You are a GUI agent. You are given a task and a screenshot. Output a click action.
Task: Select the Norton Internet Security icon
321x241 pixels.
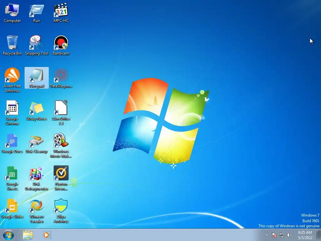(x=61, y=178)
